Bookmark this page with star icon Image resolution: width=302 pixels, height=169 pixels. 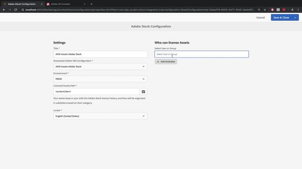(x=265, y=10)
